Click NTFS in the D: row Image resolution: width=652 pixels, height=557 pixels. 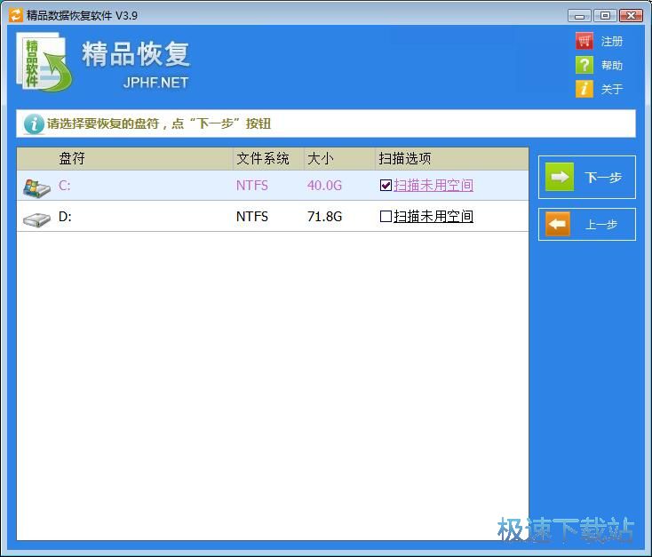pos(252,216)
